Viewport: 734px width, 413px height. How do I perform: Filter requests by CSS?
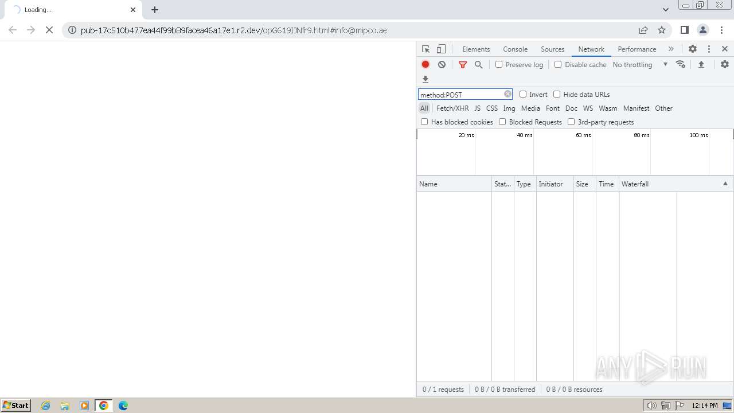(x=492, y=108)
